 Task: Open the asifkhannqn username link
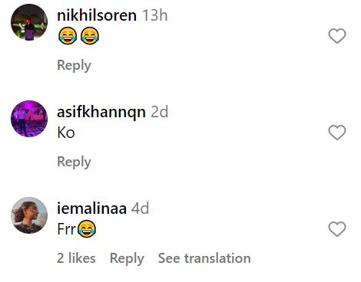101,112
